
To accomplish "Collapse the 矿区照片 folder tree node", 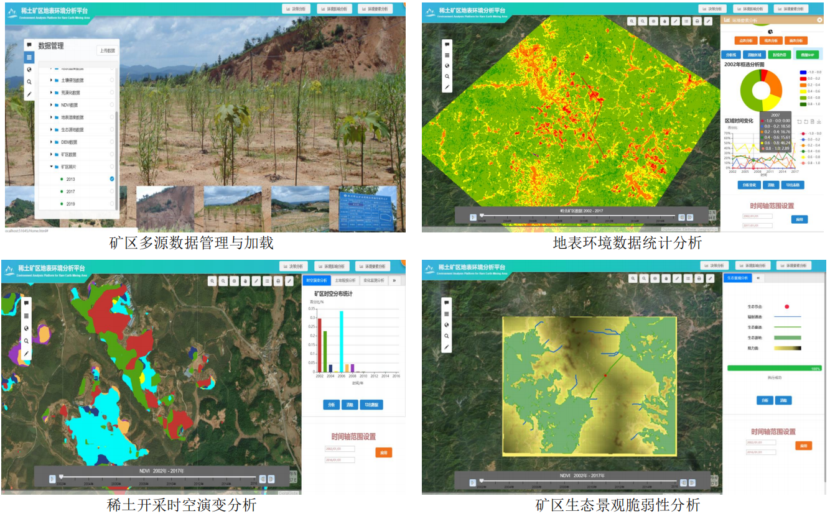I will [x=51, y=167].
